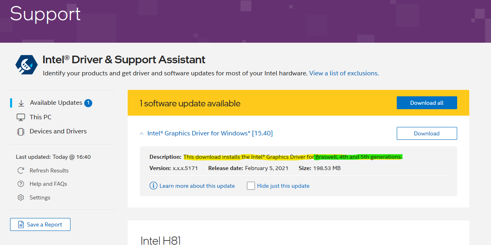Click the circular Refresh Results icon
The image size is (491, 245).
[x=21, y=170]
